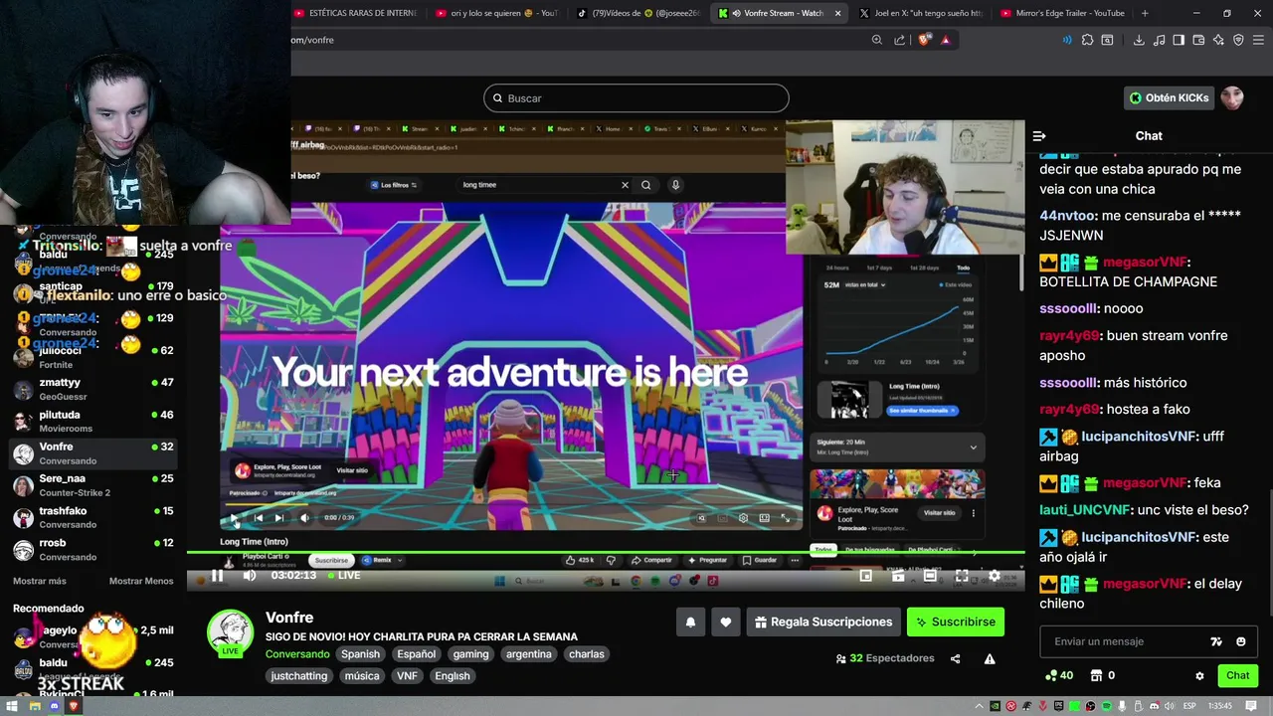Collapse the chat panel using its toggle icon
The height and width of the screenshot is (716, 1273).
coord(1039,136)
